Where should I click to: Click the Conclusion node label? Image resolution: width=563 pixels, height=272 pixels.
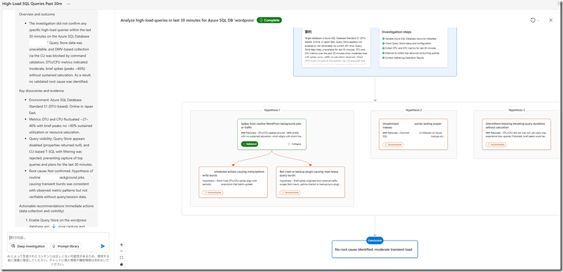(375, 240)
